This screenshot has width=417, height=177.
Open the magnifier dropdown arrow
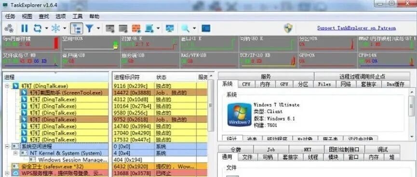[194, 28]
